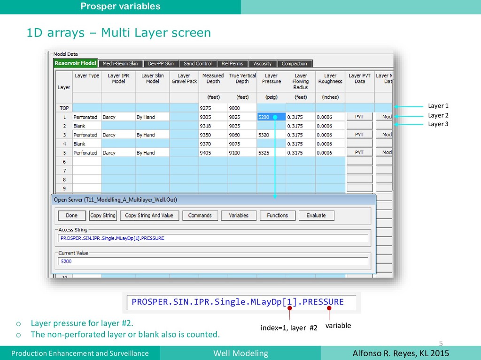Switch to the Mech-Geom Skin tab
Screen dimensions: 481x360
[121, 64]
